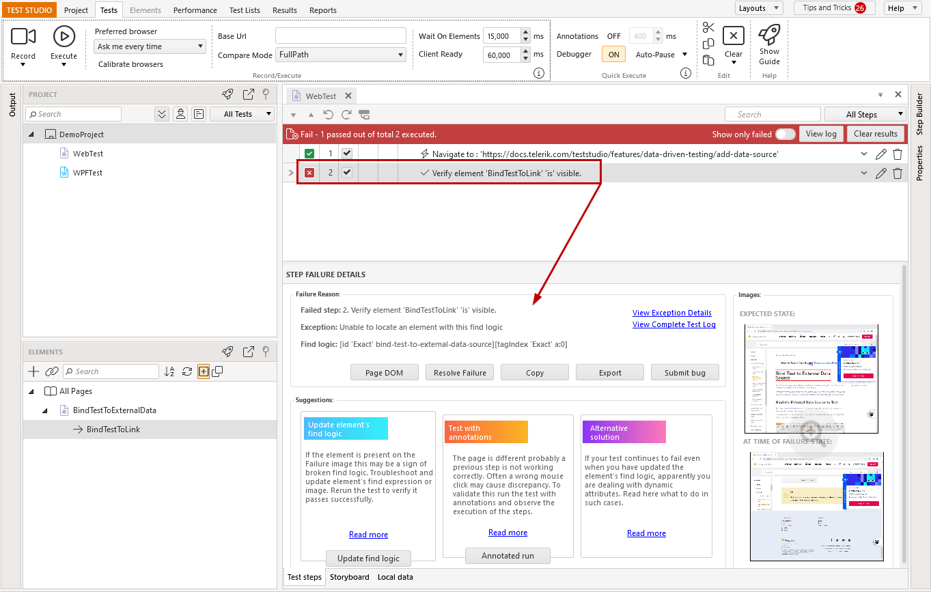Open the All Tests filter dropdown
The height and width of the screenshot is (592, 931).
point(242,114)
